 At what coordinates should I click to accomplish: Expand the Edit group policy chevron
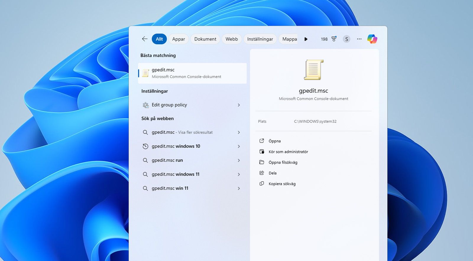239,105
